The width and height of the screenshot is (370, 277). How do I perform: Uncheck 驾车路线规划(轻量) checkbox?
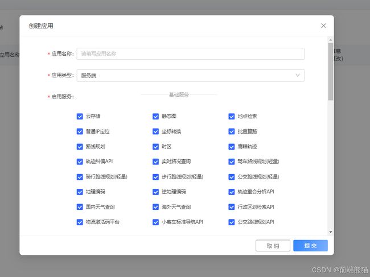232,162
